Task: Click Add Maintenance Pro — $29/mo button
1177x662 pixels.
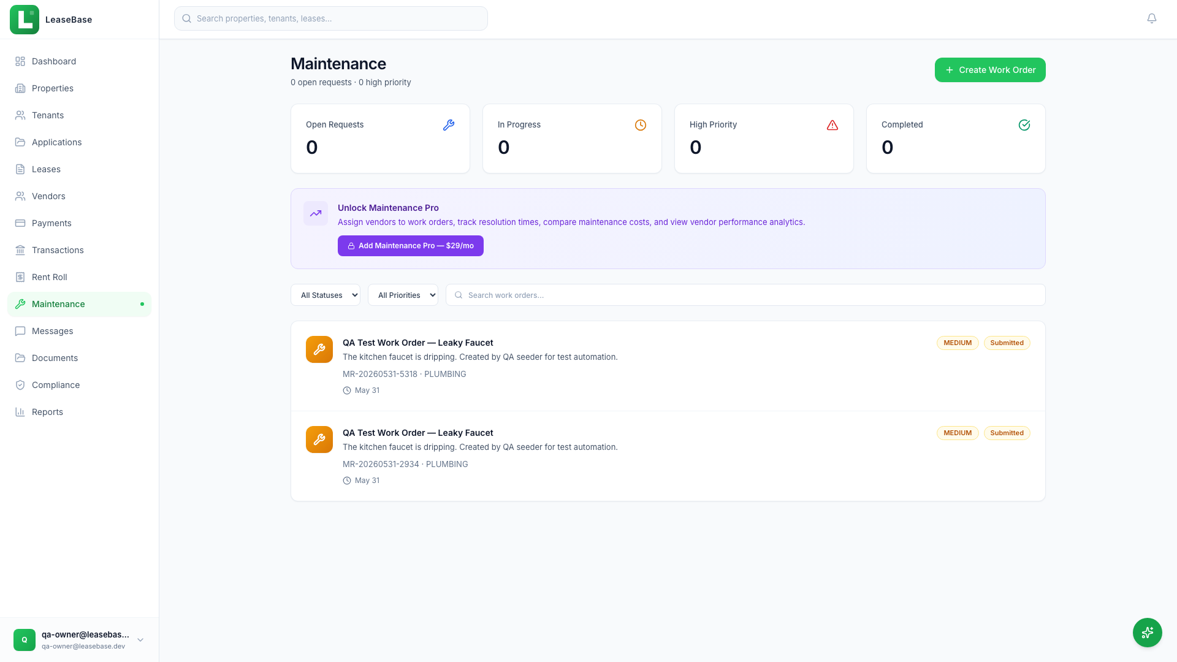Action: tap(411, 246)
